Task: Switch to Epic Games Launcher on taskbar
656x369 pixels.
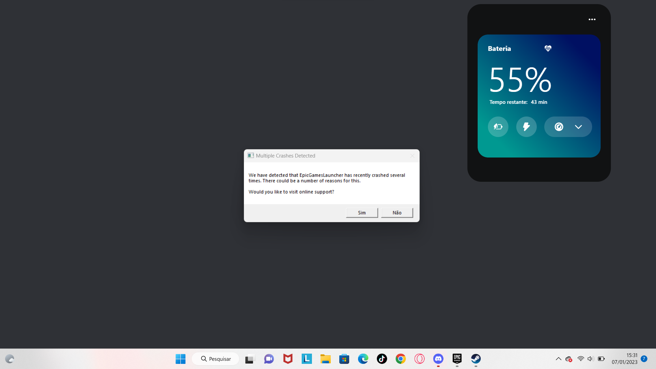Action: 457,359
